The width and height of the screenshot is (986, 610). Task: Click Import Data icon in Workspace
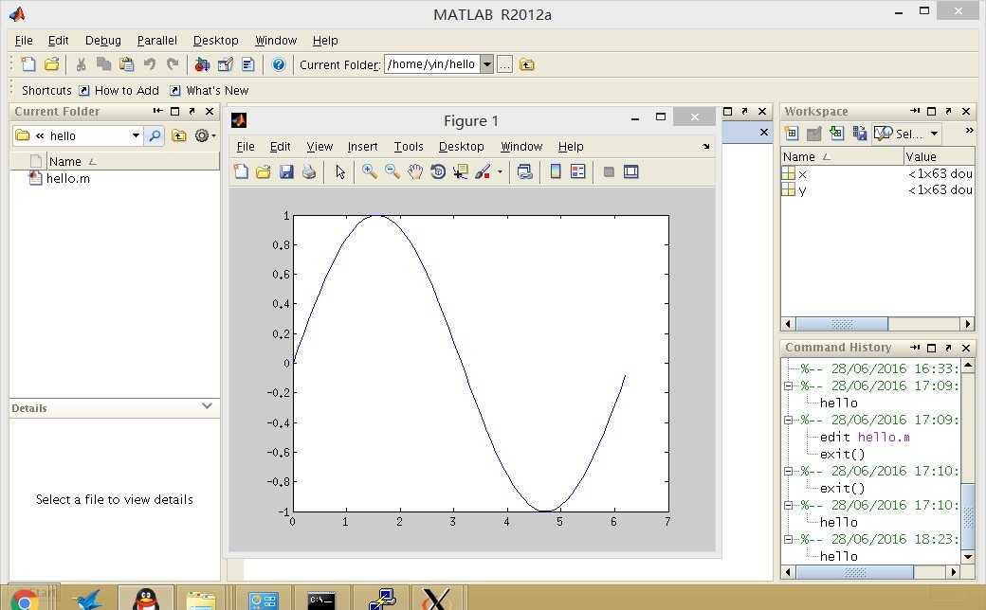[836, 134]
